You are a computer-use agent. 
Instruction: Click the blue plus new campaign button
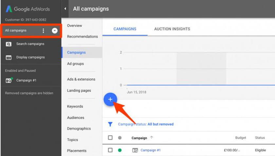click(110, 99)
